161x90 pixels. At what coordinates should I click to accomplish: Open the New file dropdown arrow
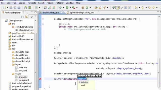point(8,8)
